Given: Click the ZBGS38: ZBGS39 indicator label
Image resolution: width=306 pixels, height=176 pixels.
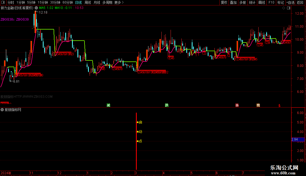Looking at the screenshot, I should tap(15, 19).
